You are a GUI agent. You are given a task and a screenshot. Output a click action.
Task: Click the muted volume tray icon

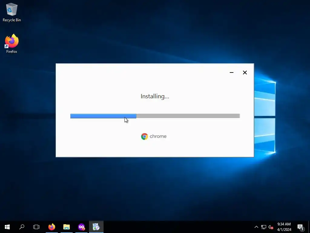(271, 227)
